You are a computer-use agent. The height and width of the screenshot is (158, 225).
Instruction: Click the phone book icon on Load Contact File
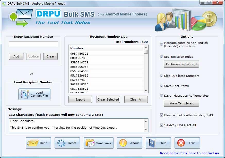click(24, 94)
